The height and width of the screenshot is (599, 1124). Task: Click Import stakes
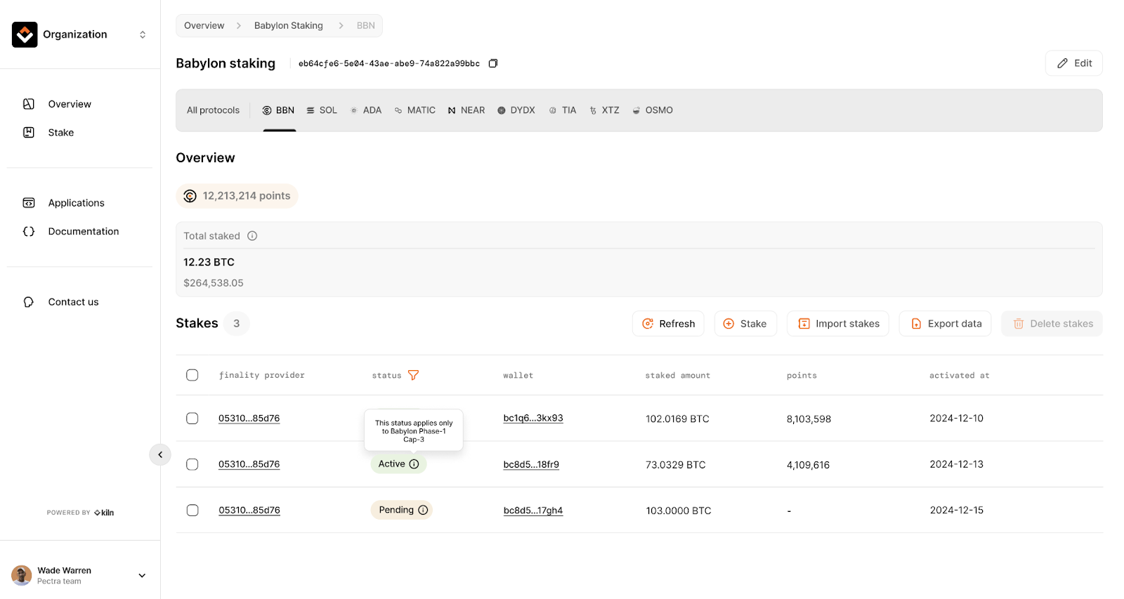tap(838, 324)
